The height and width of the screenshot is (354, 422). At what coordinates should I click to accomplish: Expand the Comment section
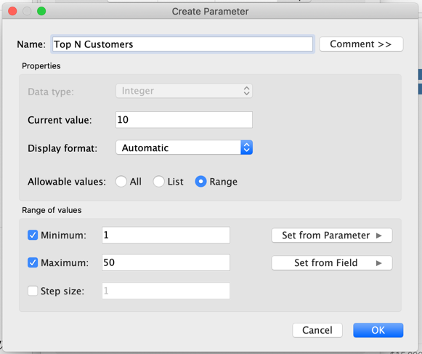361,44
